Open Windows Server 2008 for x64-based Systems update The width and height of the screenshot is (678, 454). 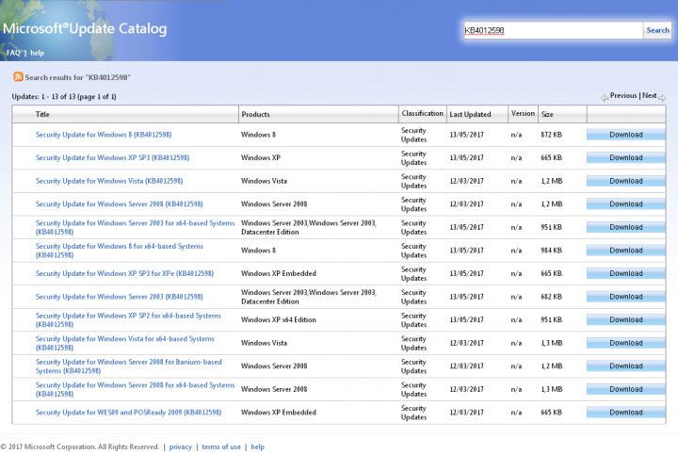pyautogui.click(x=135, y=389)
